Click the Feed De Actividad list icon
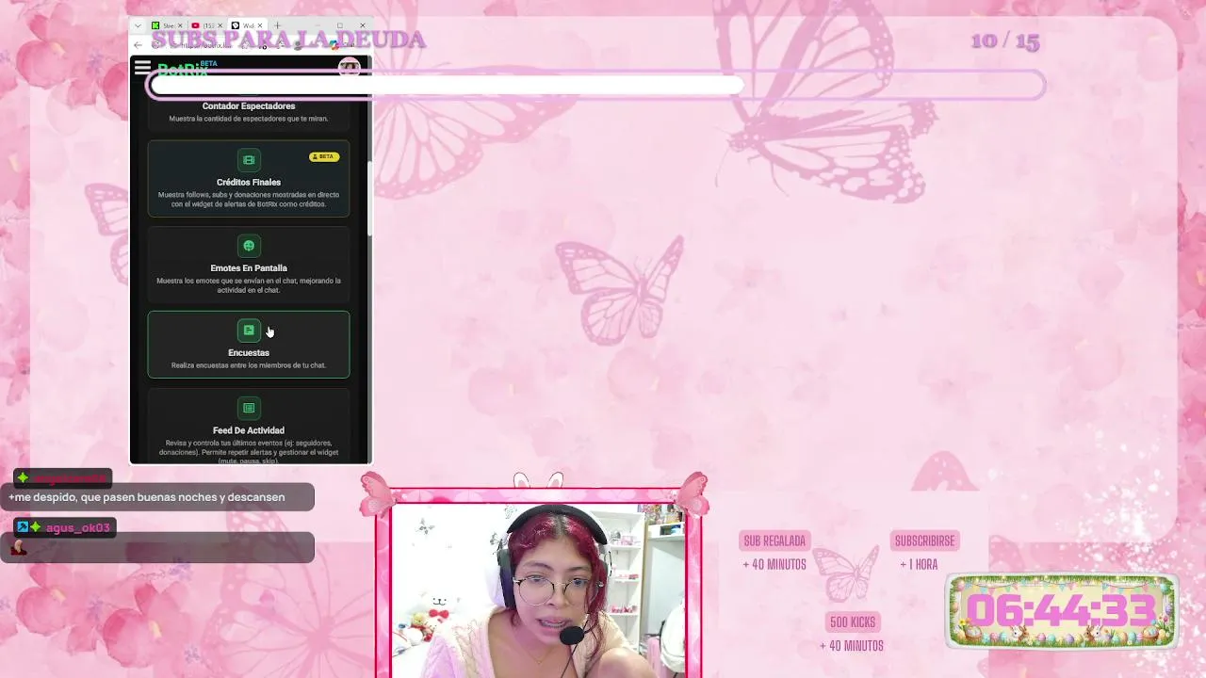Viewport: 1206px width, 678px height. click(x=249, y=408)
